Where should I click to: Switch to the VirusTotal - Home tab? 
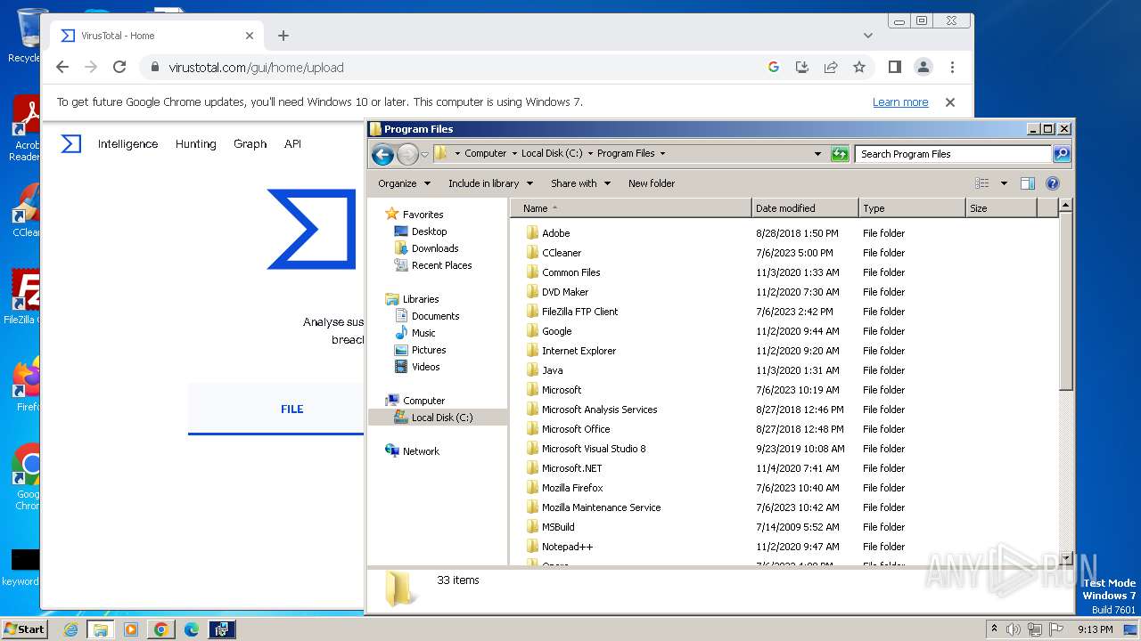click(156, 36)
